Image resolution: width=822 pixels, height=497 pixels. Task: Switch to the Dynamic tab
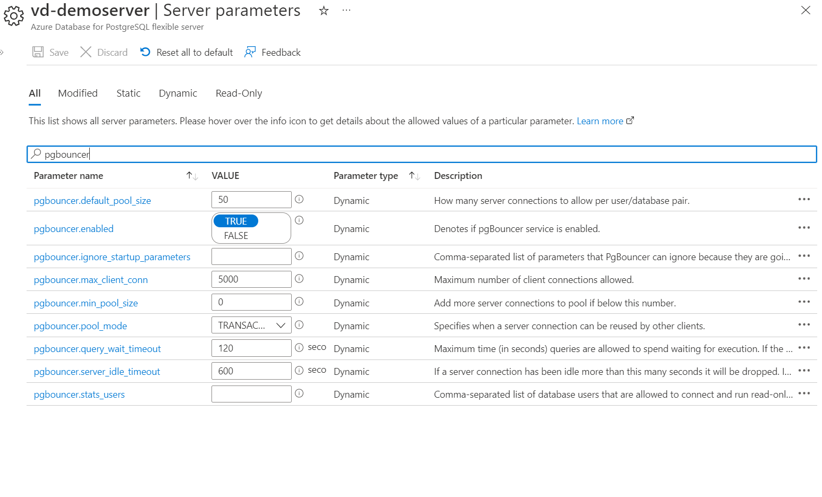pos(178,93)
